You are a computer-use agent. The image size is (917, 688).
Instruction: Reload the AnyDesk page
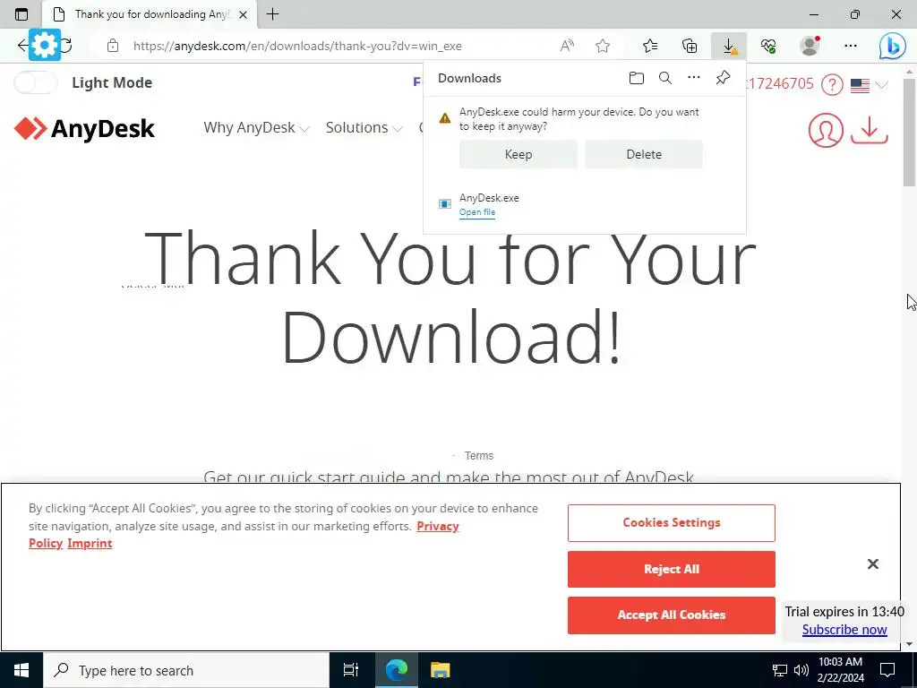pyautogui.click(x=66, y=46)
